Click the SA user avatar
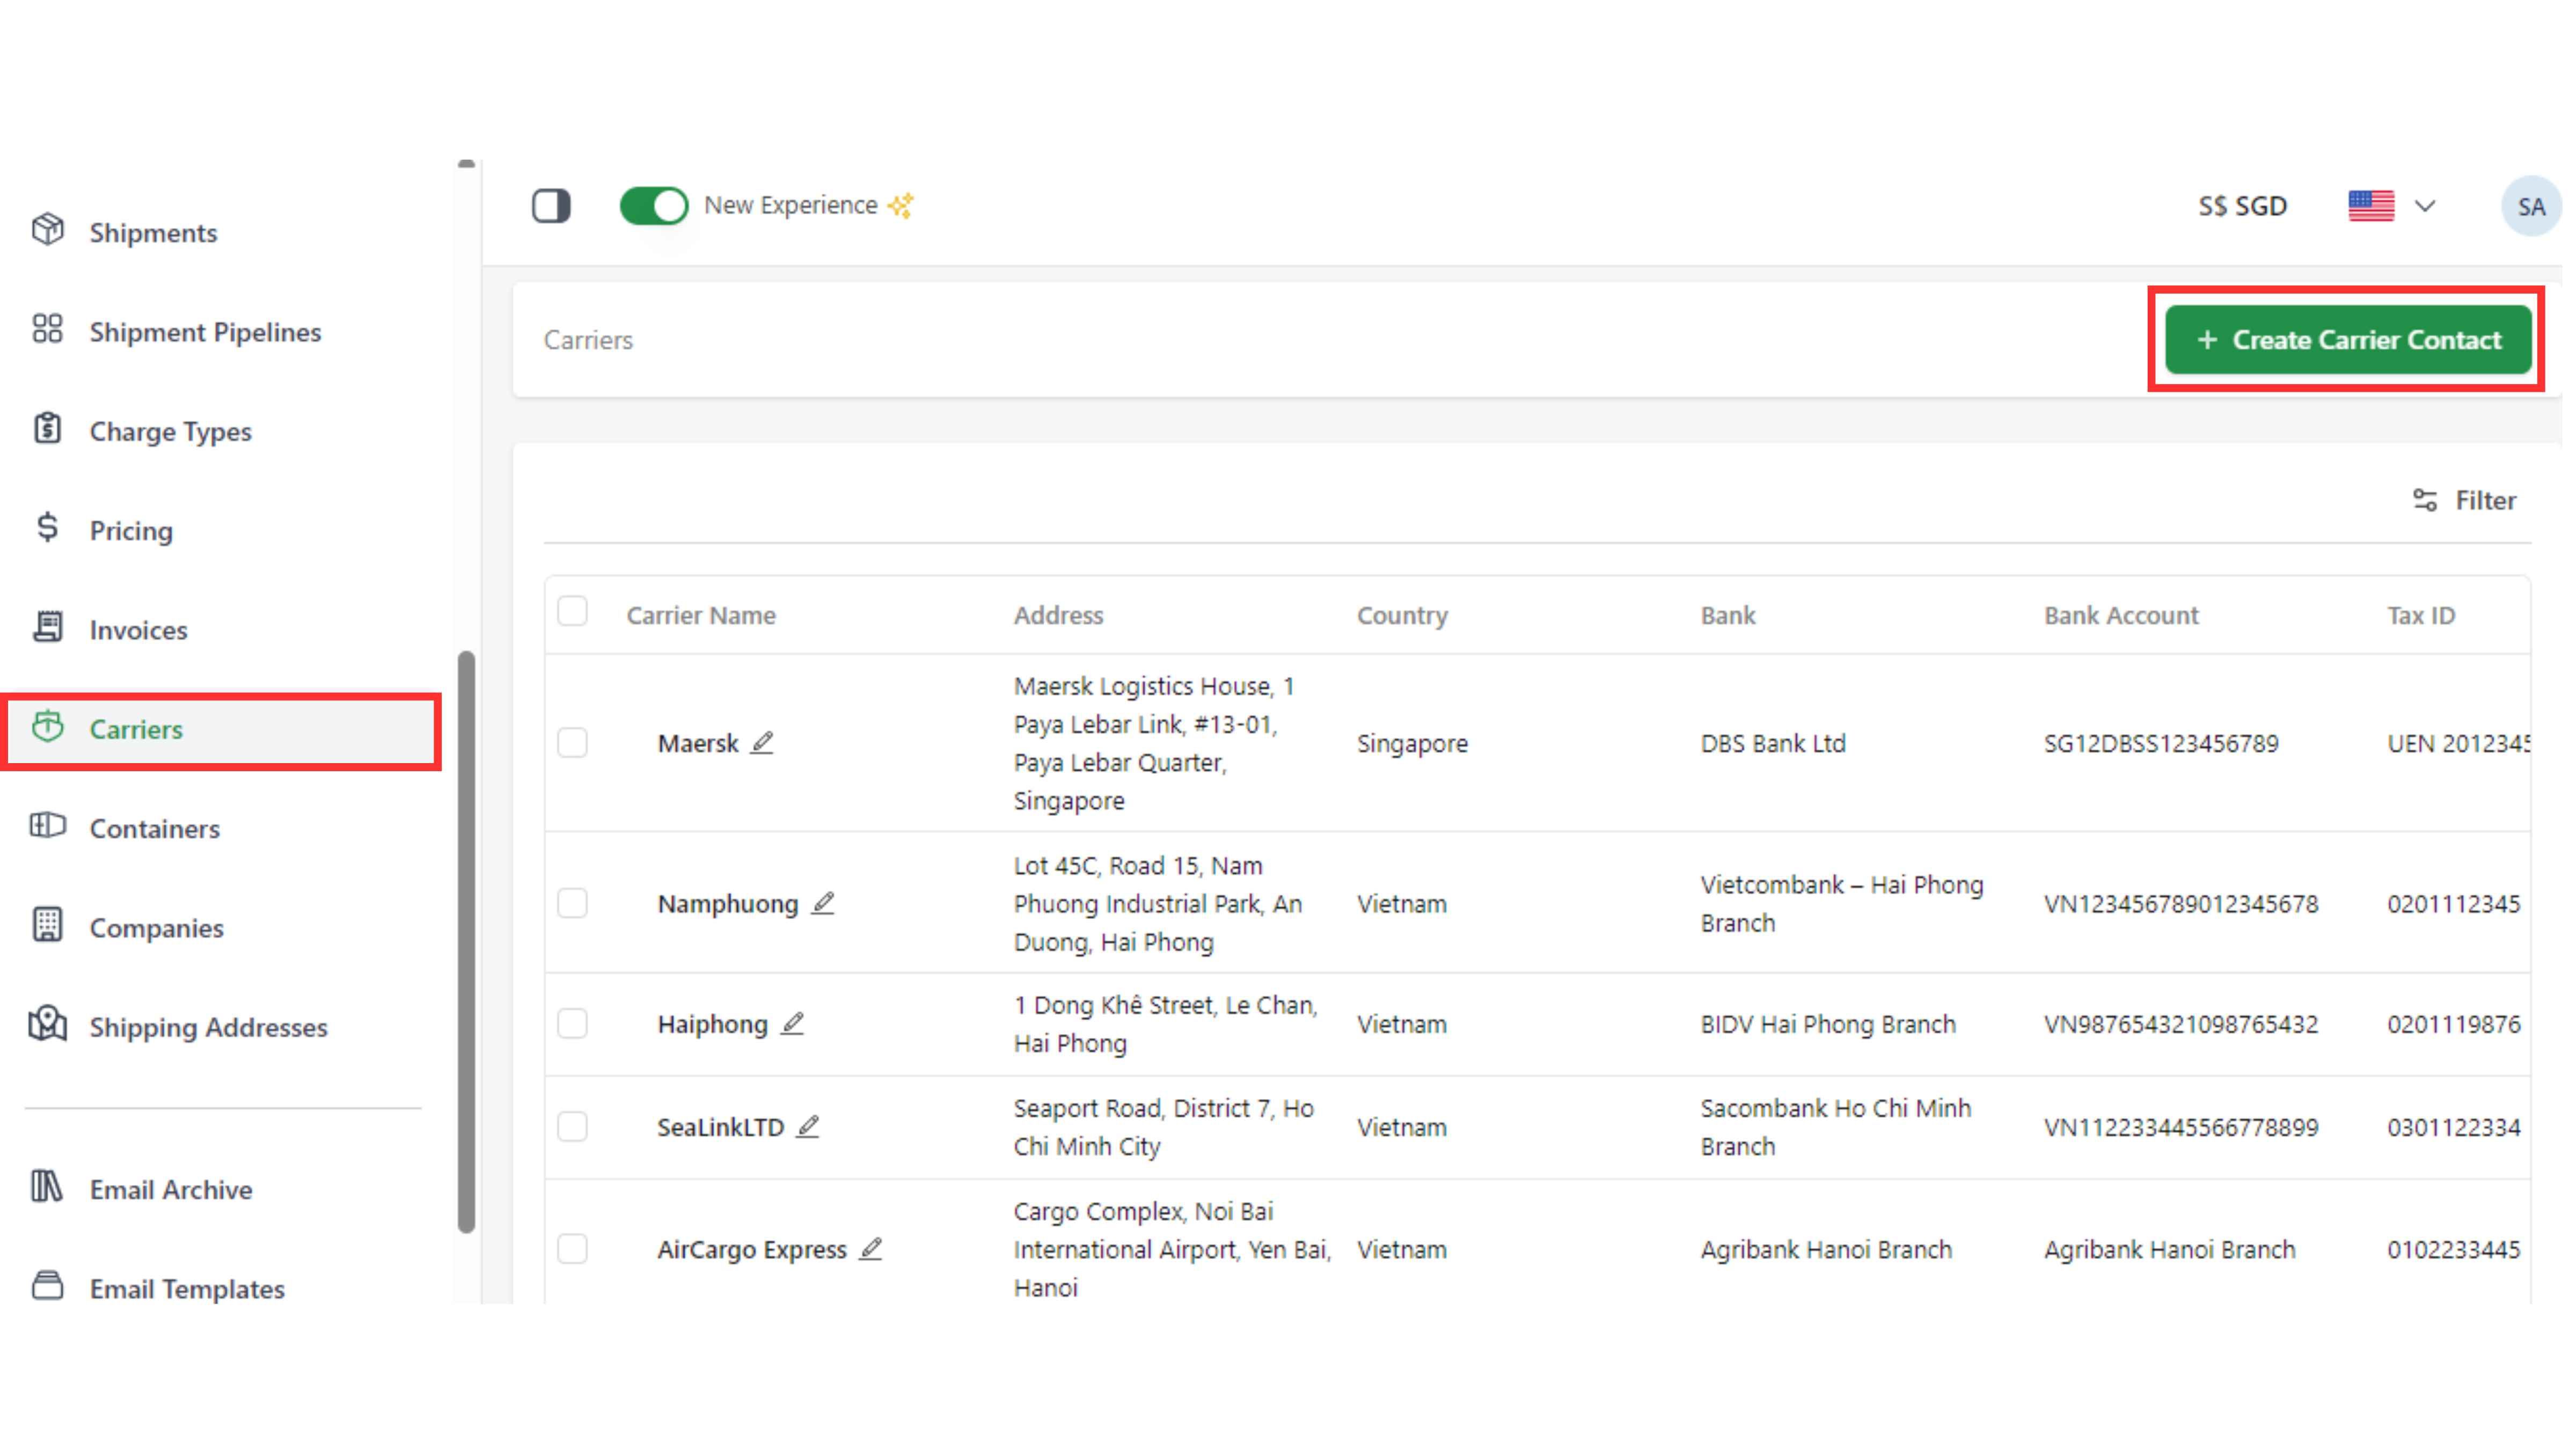 coord(2530,206)
